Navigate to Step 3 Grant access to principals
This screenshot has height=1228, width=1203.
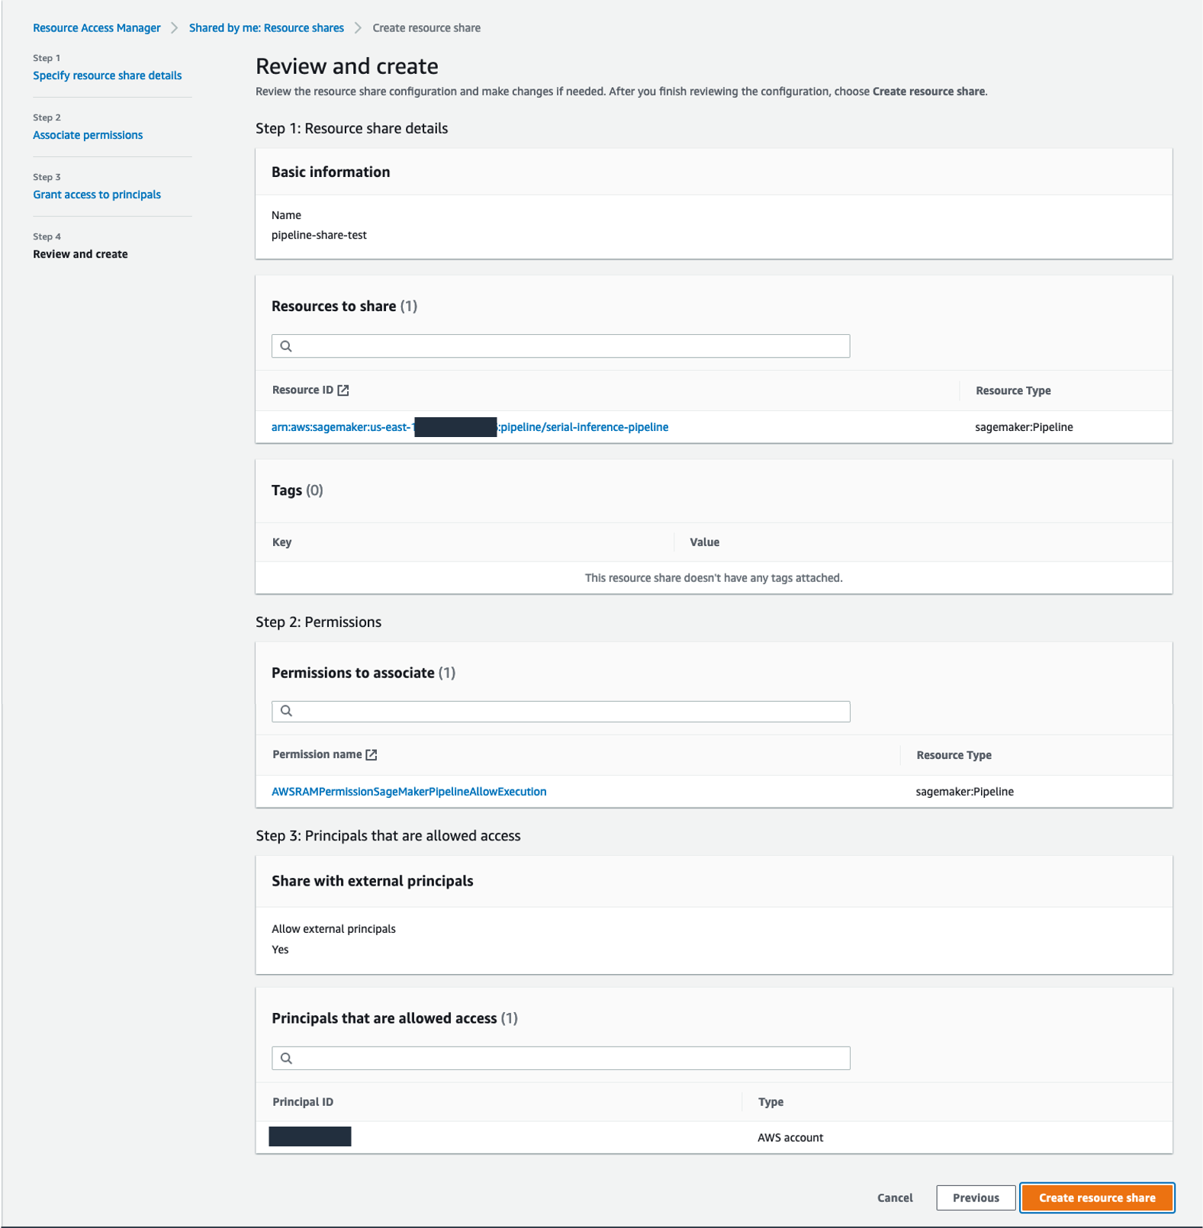tap(97, 194)
